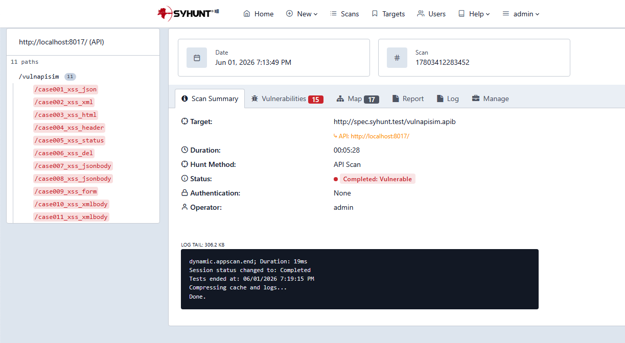Viewport: 625px width, 343px height.
Task: Click the file icon on Report tab
Action: coord(396,99)
